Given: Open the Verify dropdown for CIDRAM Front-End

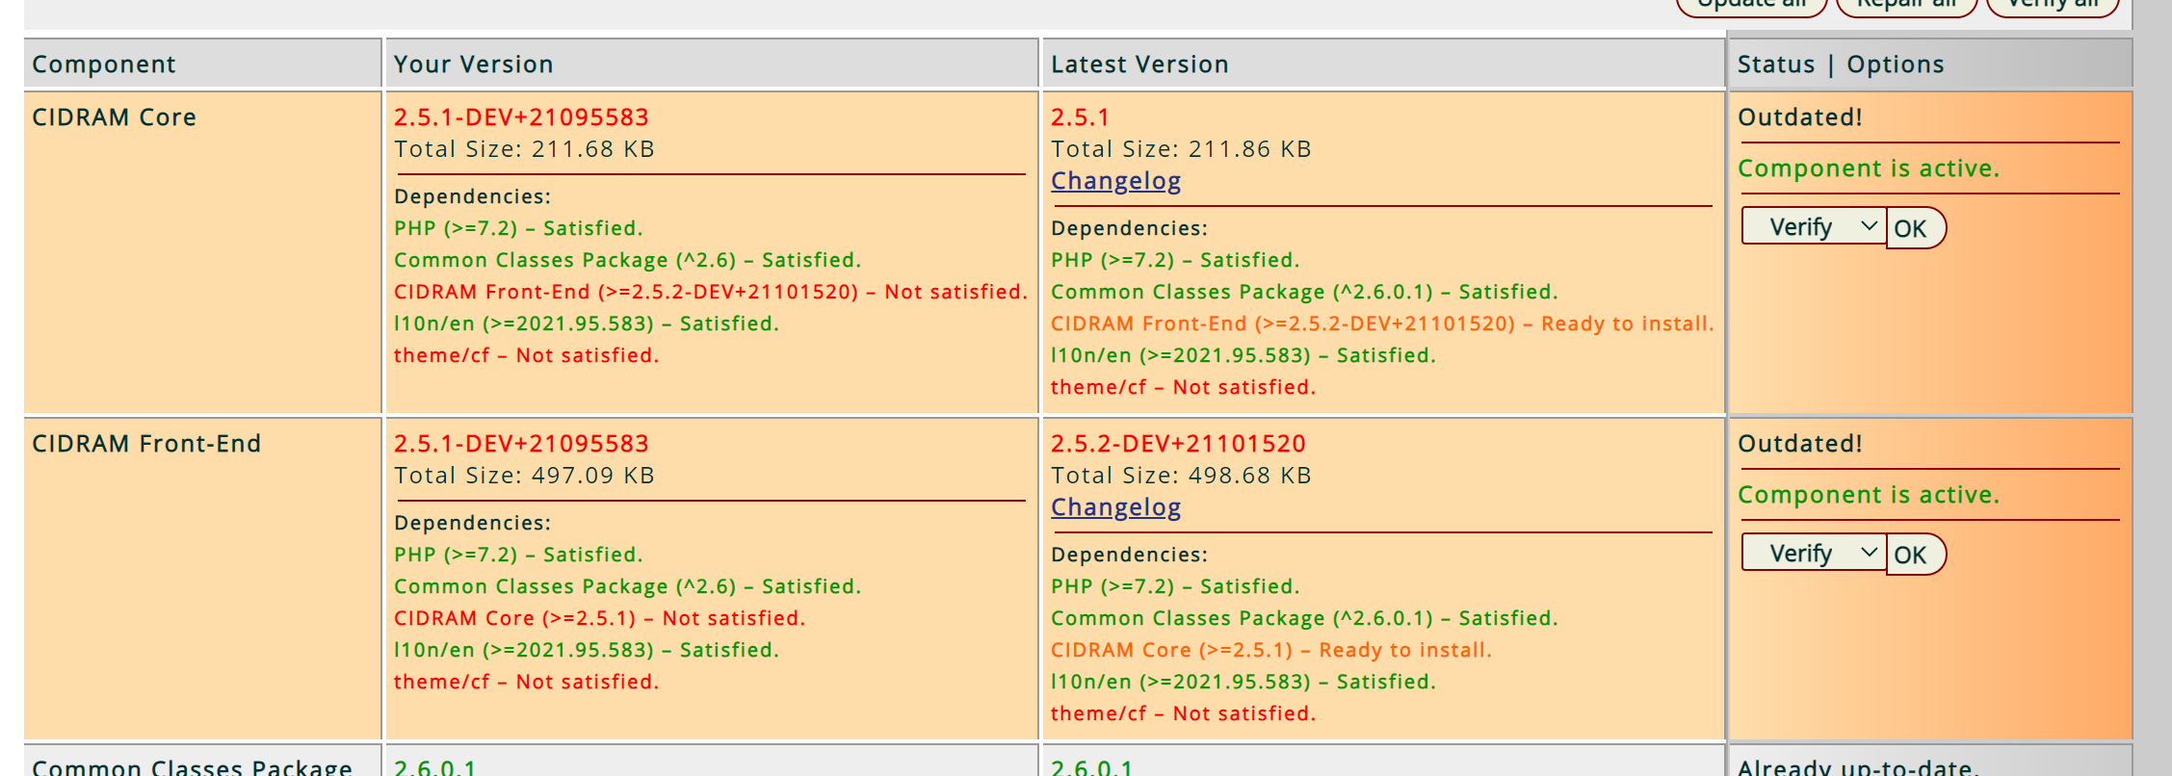Looking at the screenshot, I should [1813, 554].
